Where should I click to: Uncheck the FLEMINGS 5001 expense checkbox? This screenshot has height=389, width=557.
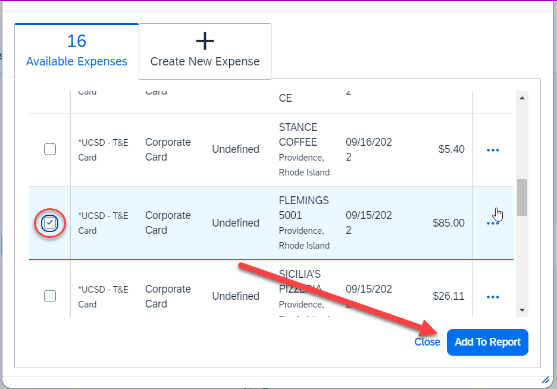(x=50, y=223)
